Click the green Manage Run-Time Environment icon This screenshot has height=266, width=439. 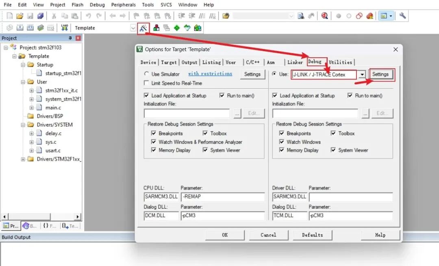tap(177, 28)
